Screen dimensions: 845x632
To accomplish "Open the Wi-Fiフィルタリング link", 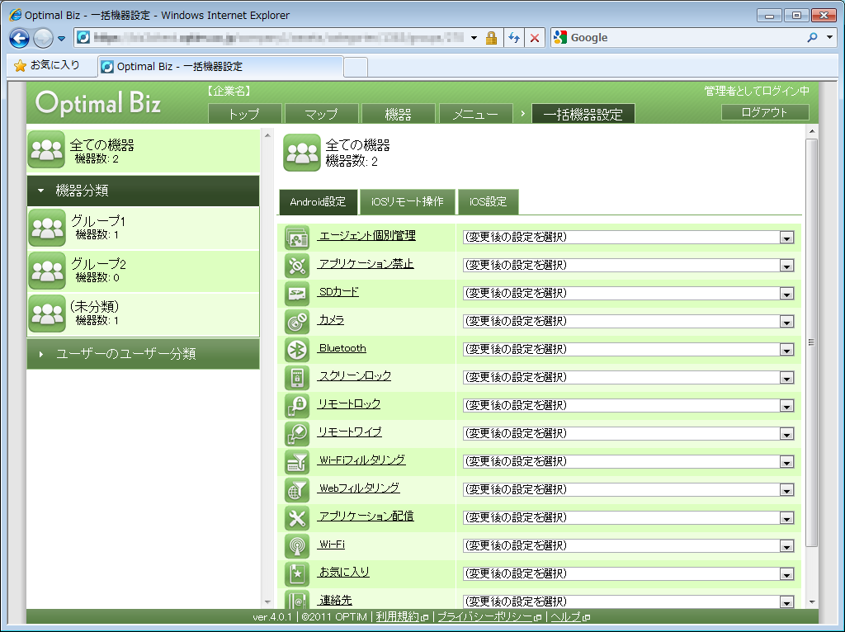I will [x=362, y=460].
